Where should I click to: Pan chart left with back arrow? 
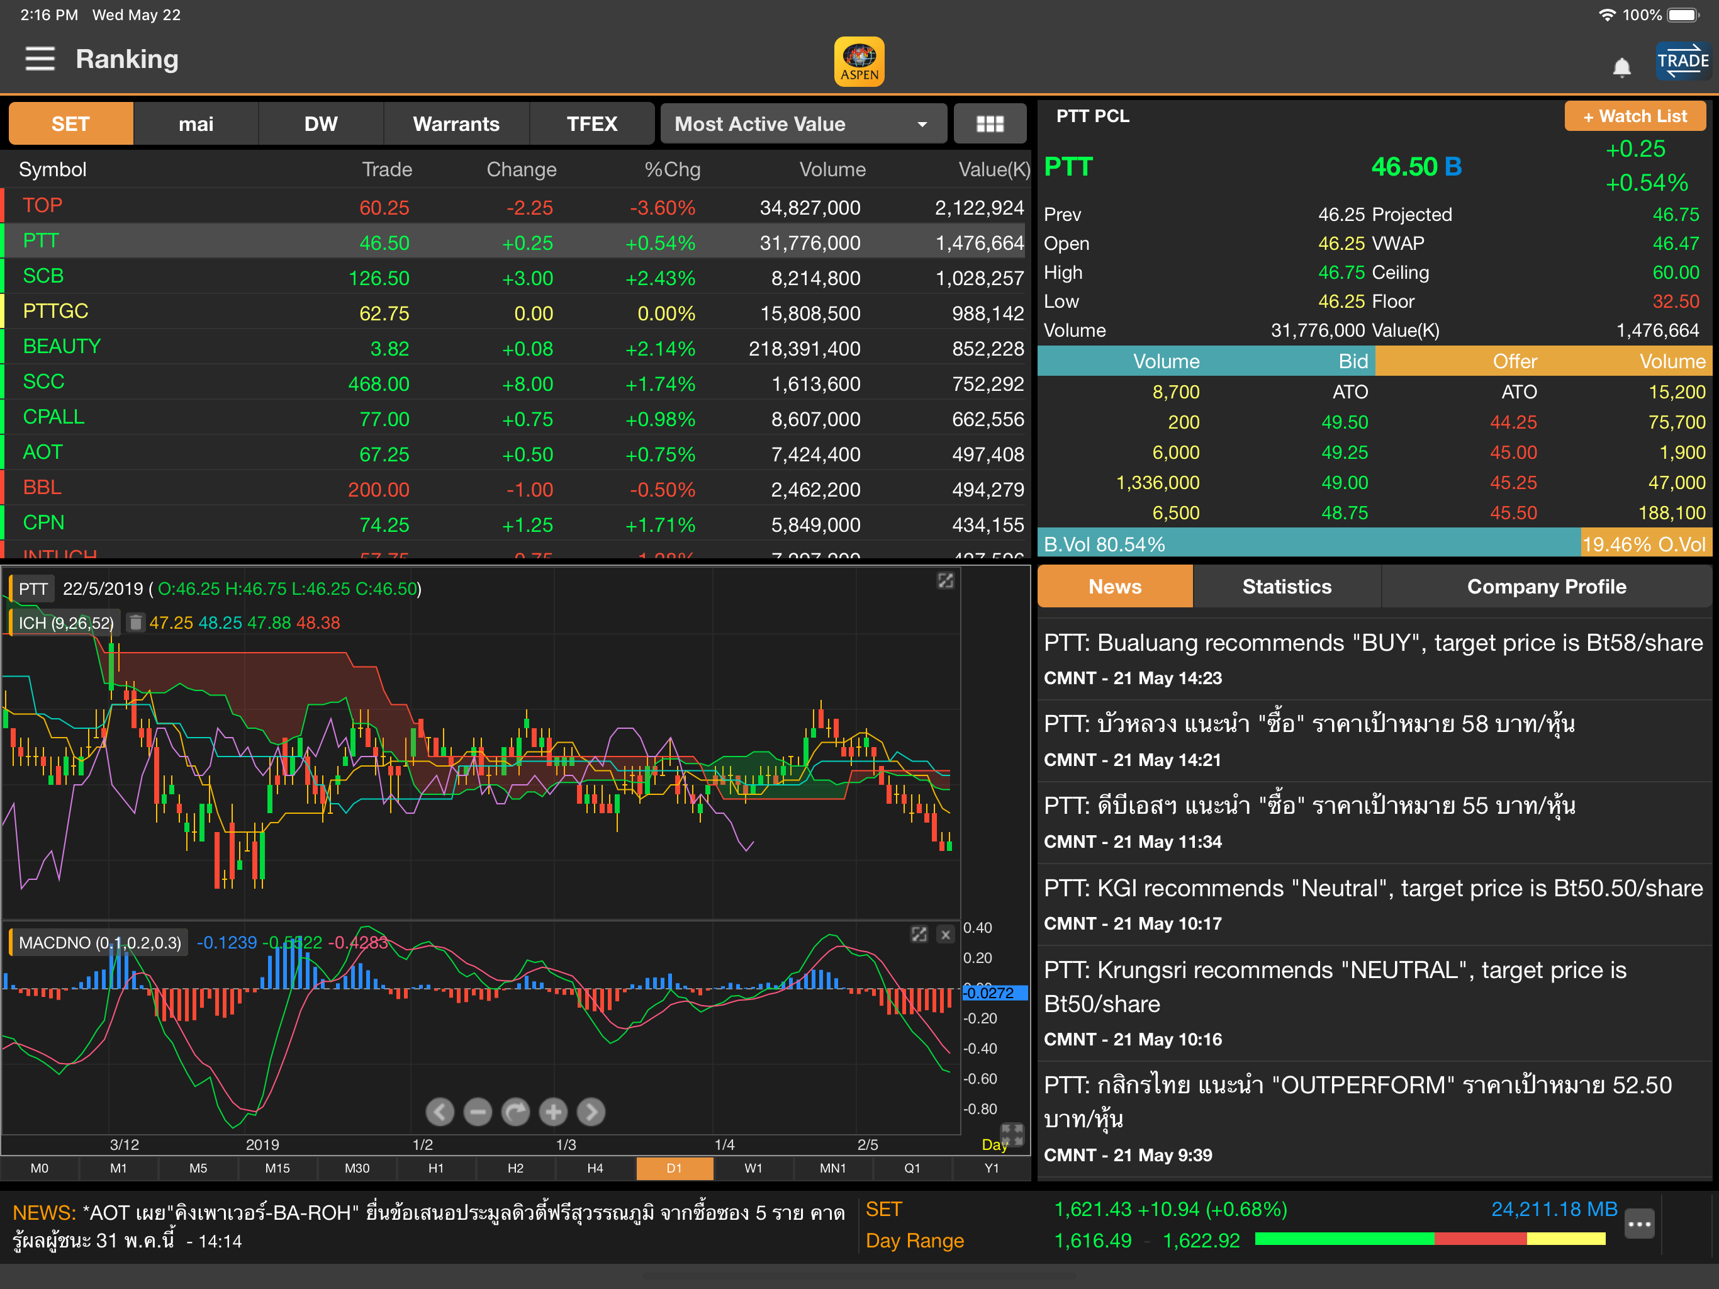coord(440,1112)
